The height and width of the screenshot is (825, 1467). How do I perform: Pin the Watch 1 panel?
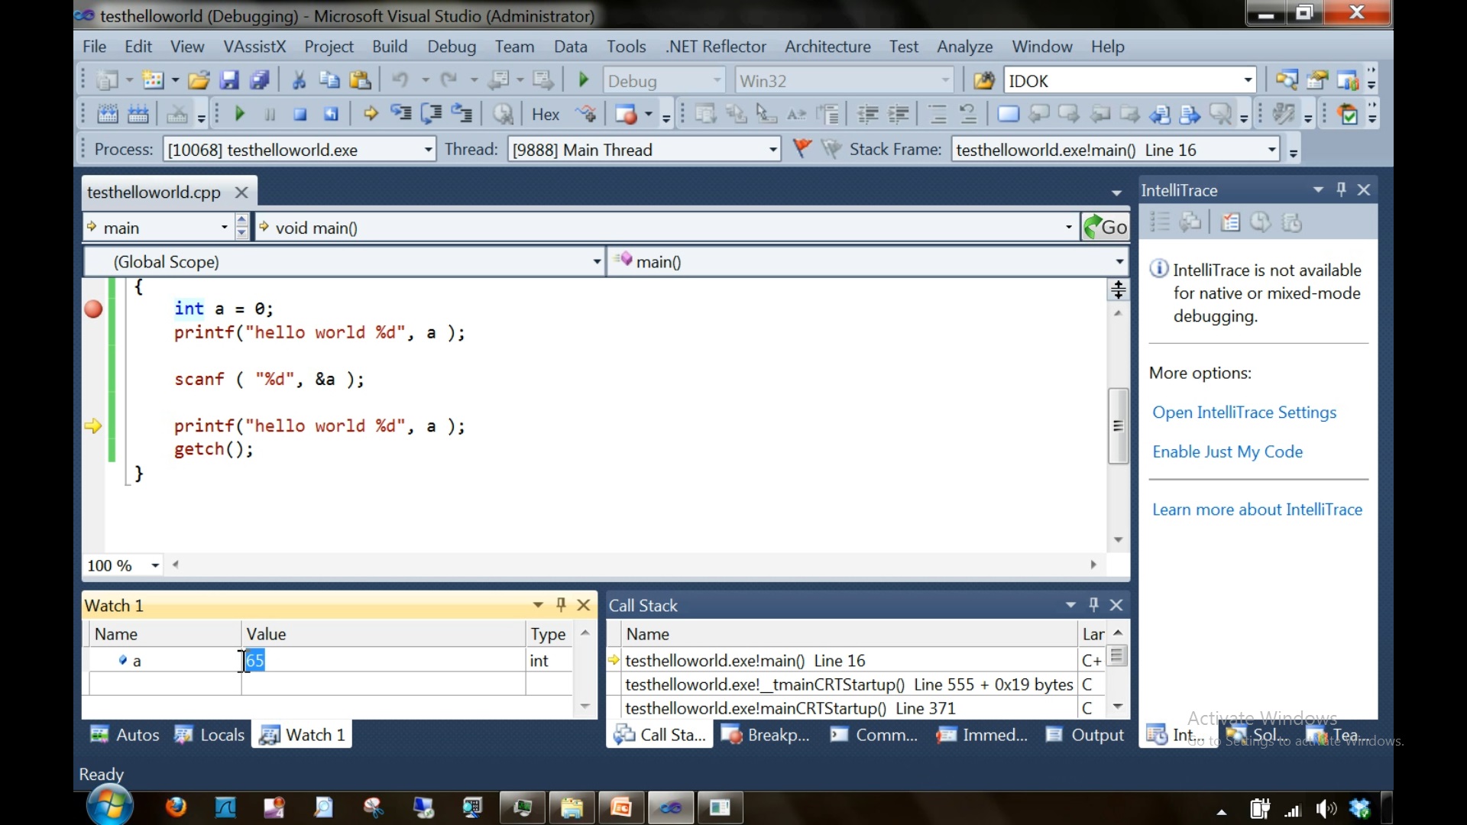click(x=562, y=605)
